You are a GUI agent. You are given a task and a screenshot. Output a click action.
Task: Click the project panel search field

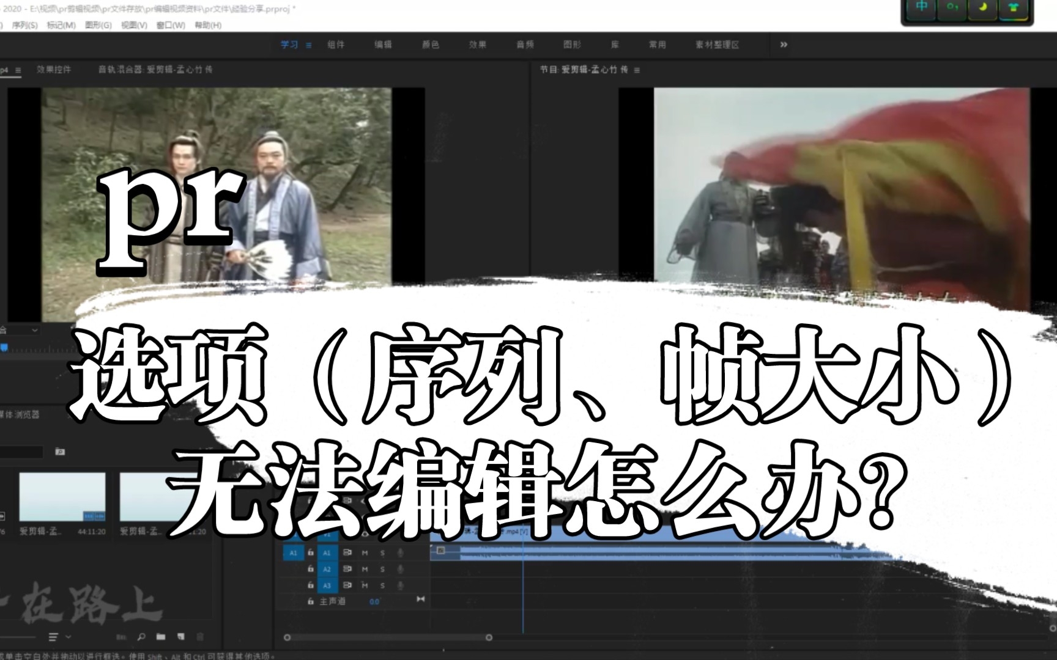point(21,452)
